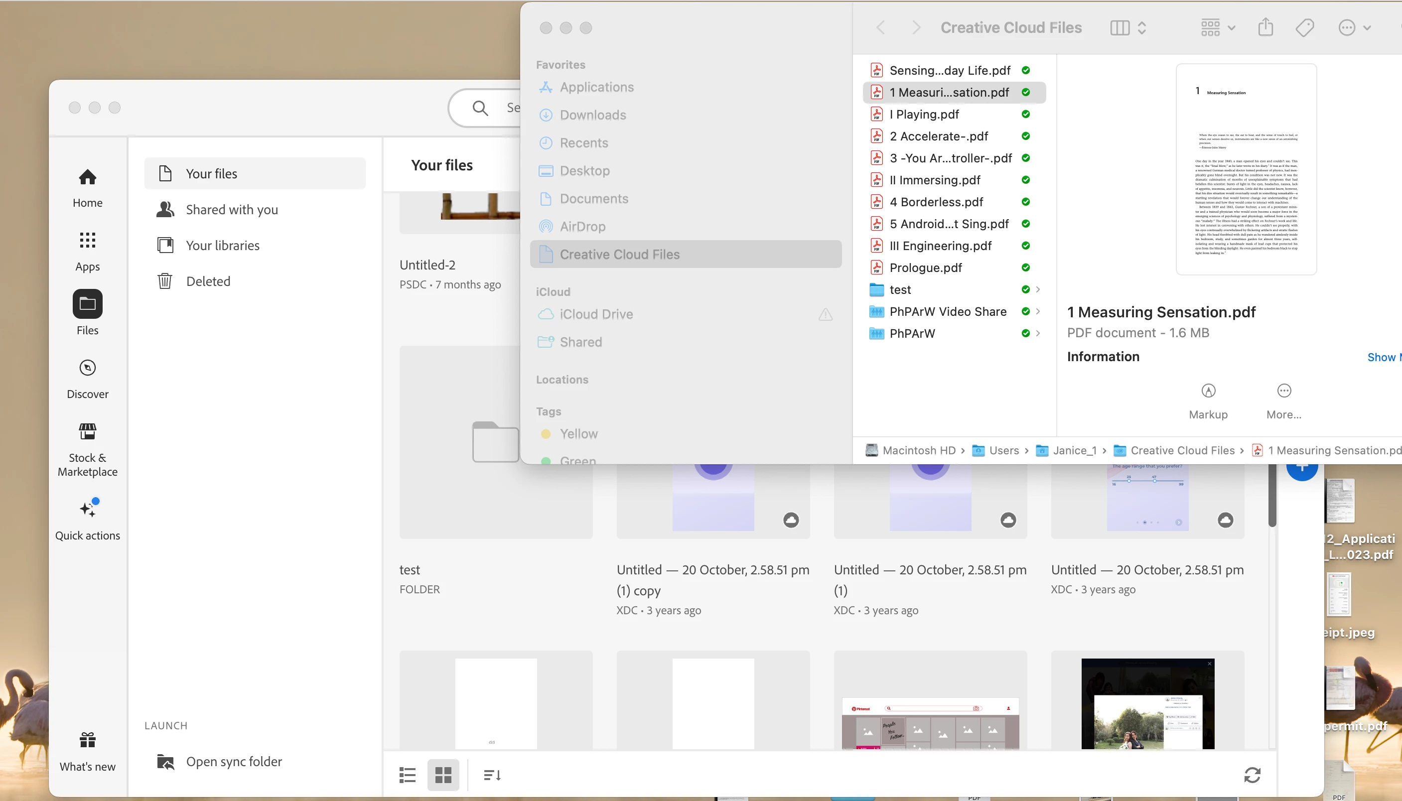Switch to grid view layout

tap(443, 775)
